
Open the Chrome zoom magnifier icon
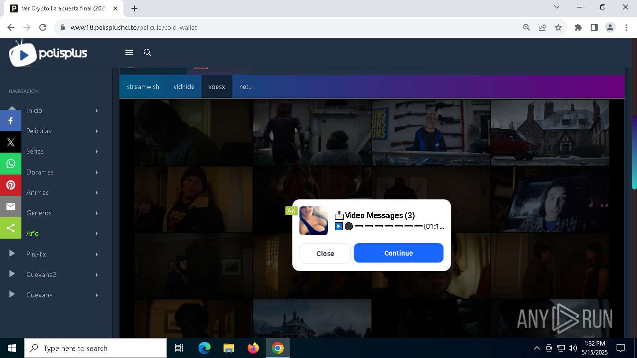[x=527, y=27]
